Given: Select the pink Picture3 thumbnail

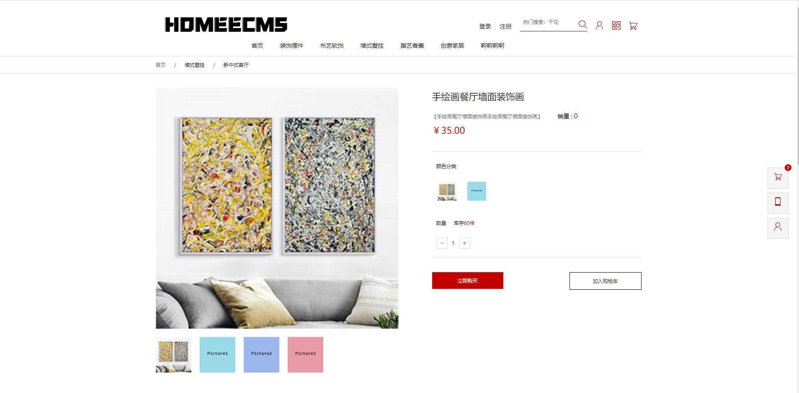Looking at the screenshot, I should tap(305, 355).
